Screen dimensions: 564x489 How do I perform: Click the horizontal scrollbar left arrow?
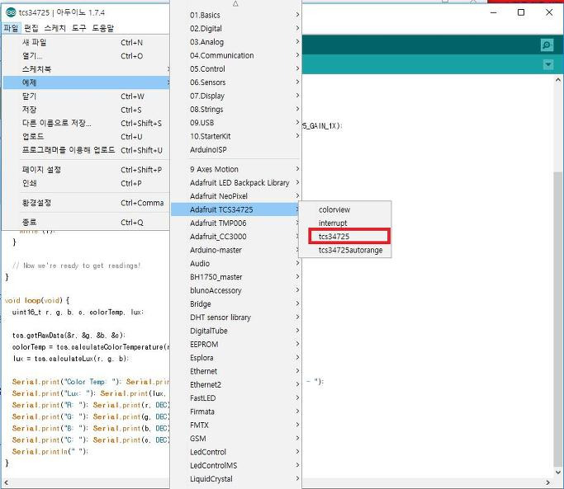(x=6, y=482)
